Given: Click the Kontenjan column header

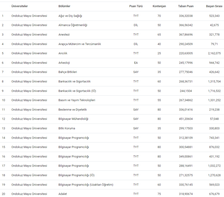Looking at the screenshot, I should pyautogui.click(x=159, y=6).
